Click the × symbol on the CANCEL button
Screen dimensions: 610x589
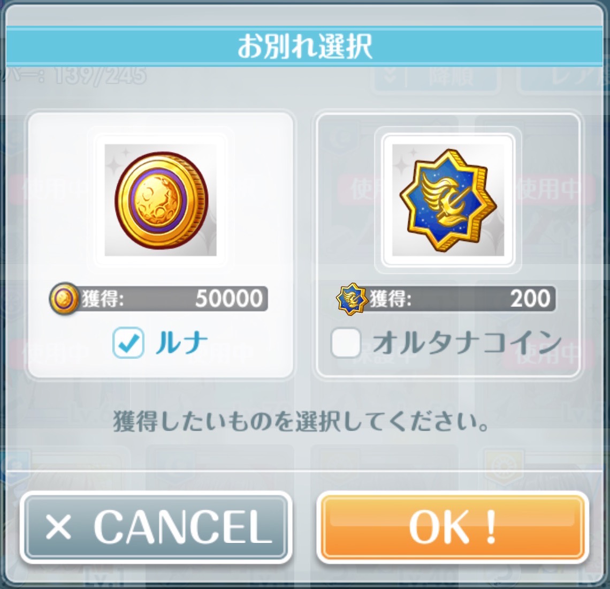pyautogui.click(x=58, y=527)
